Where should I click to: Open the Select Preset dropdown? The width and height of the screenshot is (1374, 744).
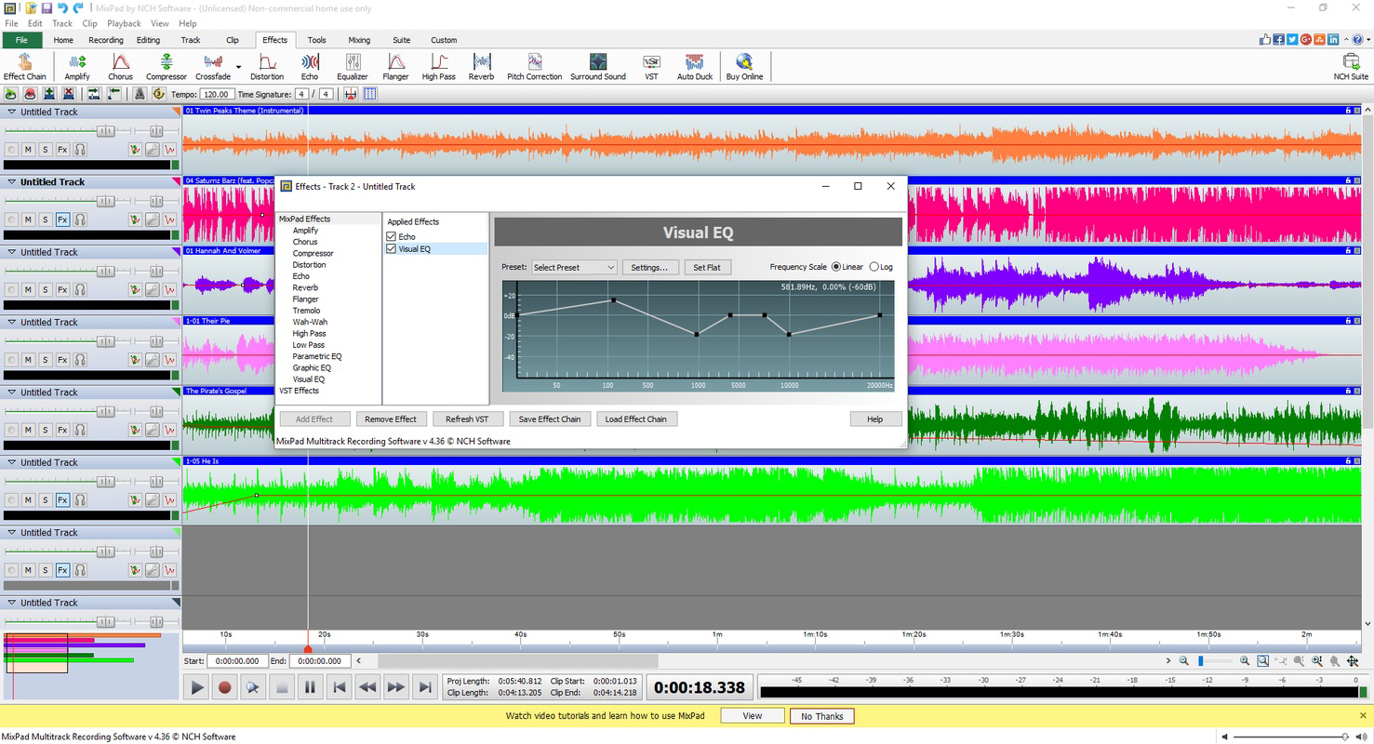coord(574,267)
